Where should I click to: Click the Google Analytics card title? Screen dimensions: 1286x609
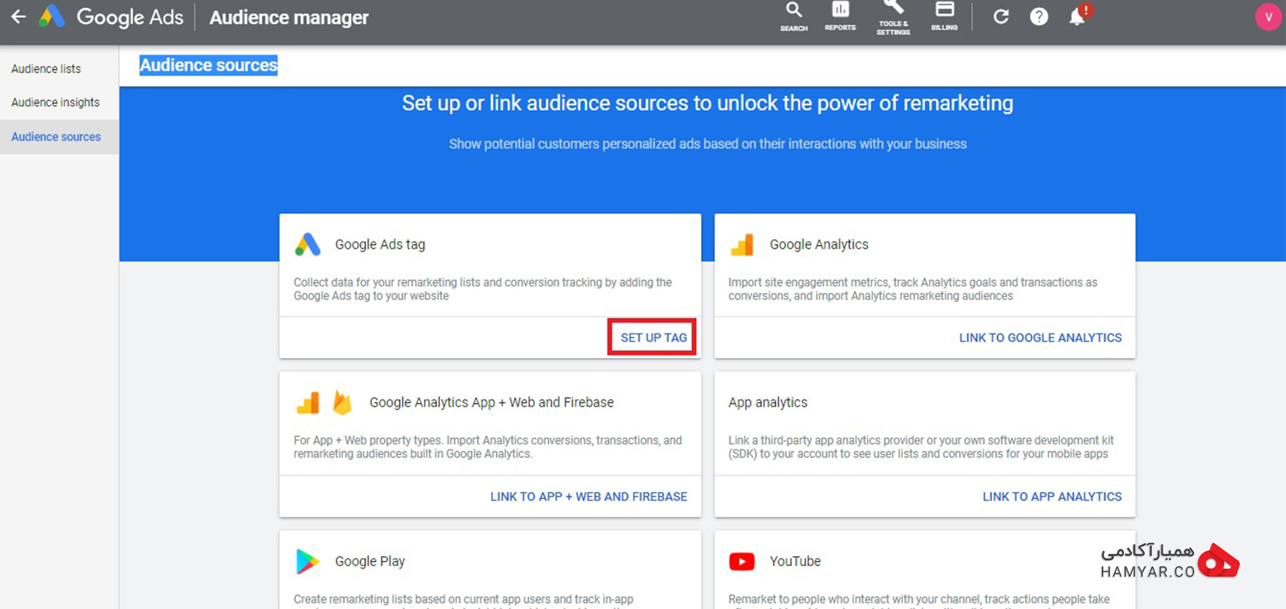(819, 244)
